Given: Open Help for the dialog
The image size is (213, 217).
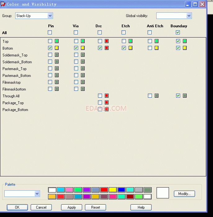Looking at the screenshot, I should click(141, 207).
